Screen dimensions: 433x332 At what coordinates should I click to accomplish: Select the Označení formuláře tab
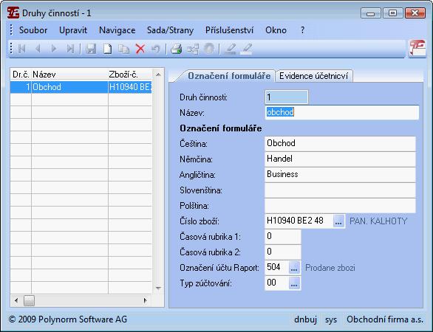[x=229, y=76]
